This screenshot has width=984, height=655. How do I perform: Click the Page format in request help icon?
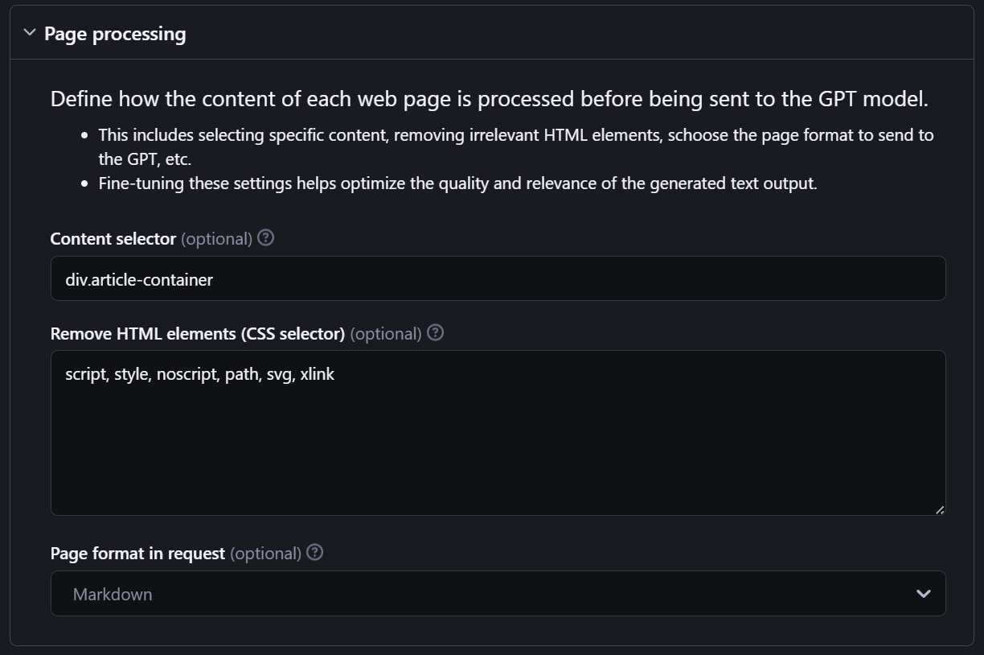tap(315, 553)
